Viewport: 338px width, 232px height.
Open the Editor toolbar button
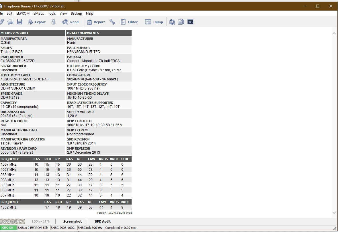click(129, 22)
